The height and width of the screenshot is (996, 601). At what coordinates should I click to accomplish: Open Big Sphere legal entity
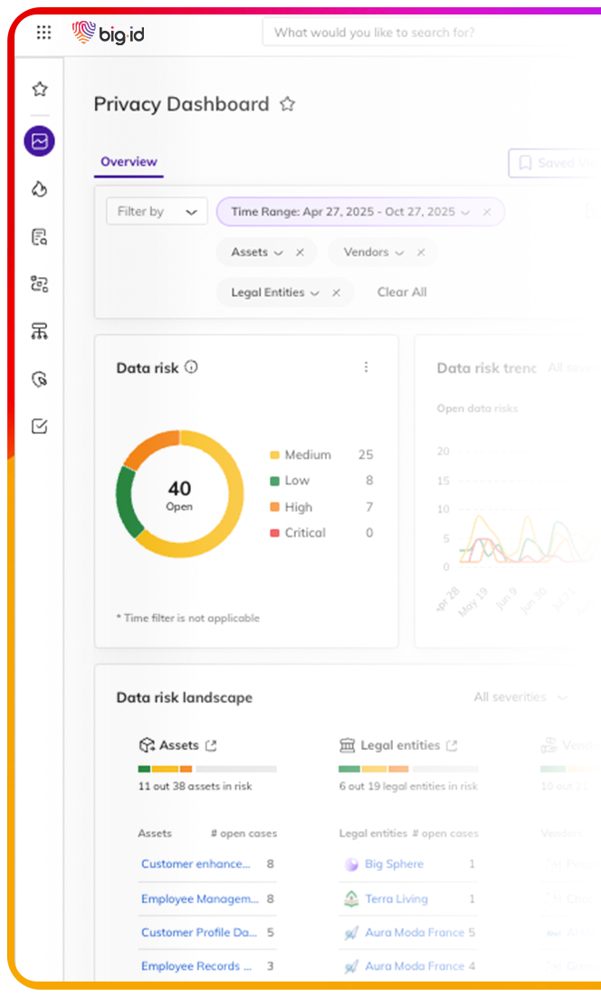[394, 864]
